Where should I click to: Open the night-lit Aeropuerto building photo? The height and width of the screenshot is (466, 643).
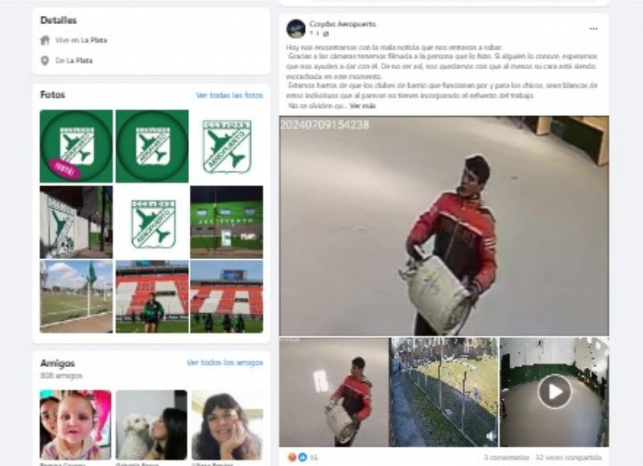[227, 222]
